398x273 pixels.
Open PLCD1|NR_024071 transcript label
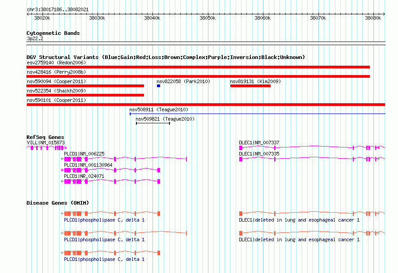pyautogui.click(x=84, y=176)
